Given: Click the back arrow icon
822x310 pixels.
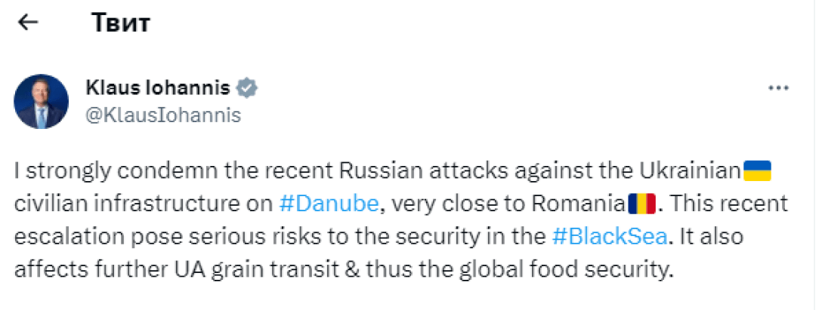Looking at the screenshot, I should point(27,23).
